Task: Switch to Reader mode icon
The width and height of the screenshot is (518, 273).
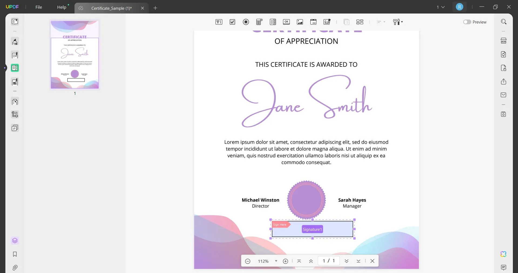Action: tap(15, 21)
